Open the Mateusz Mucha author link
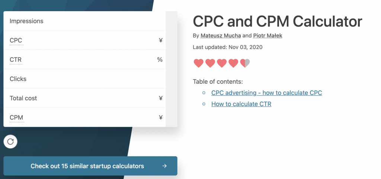This screenshot has height=179, width=381. coord(220,36)
